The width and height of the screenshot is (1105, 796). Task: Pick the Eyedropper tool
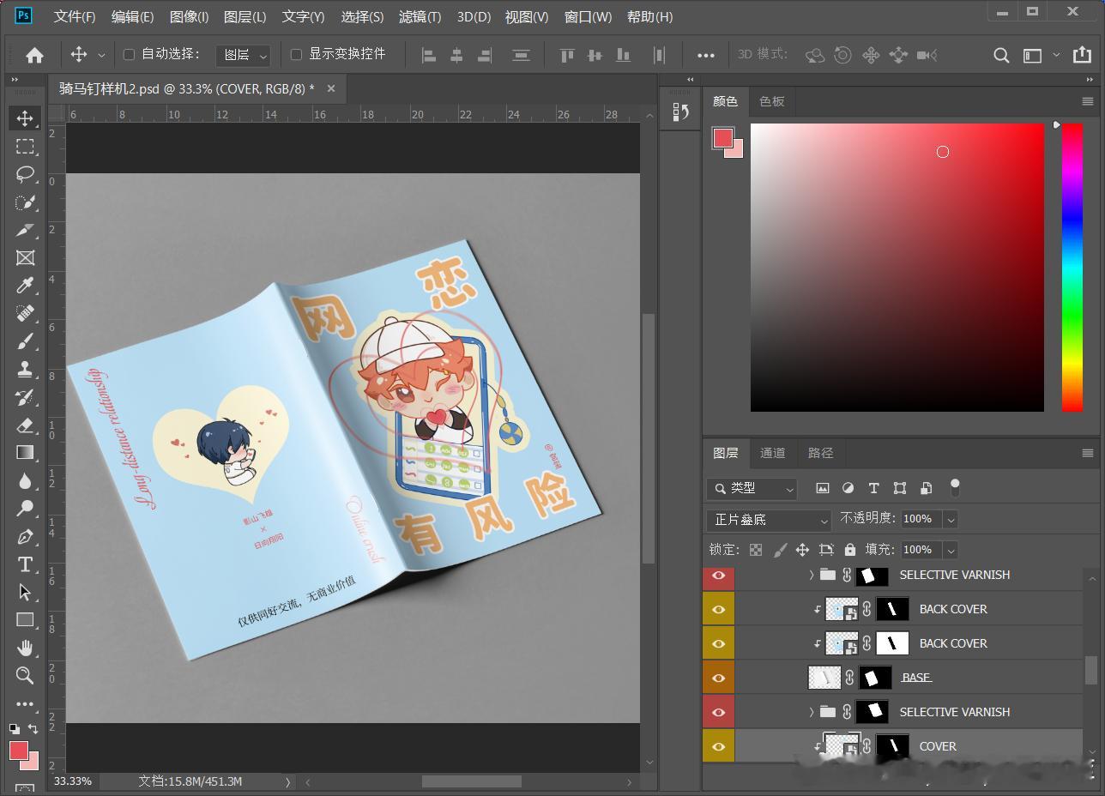(x=25, y=286)
